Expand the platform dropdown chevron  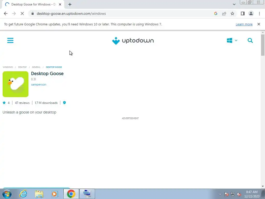(x=236, y=40)
